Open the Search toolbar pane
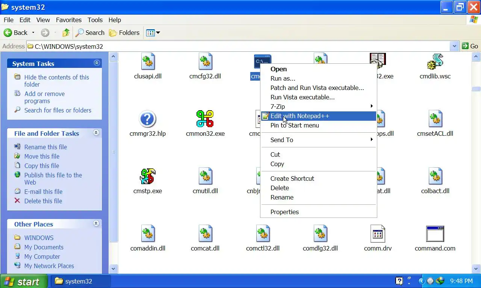This screenshot has width=481, height=288. point(90,33)
